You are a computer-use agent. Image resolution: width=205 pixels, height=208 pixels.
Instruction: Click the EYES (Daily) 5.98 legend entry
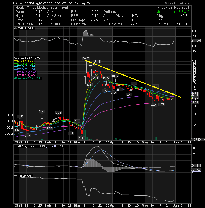(27, 58)
